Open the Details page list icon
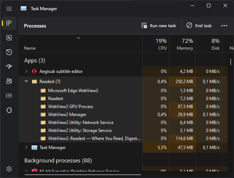234x178 pixels. (9, 96)
